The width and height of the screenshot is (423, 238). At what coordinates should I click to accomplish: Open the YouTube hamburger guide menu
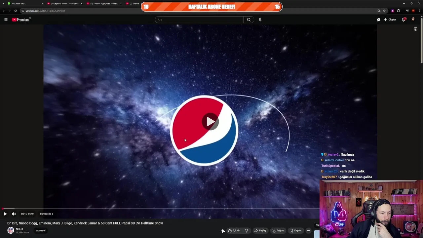pyautogui.click(x=6, y=20)
